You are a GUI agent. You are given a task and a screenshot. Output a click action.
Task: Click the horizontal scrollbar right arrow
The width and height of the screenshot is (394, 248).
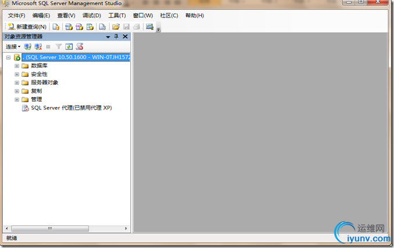(126, 229)
